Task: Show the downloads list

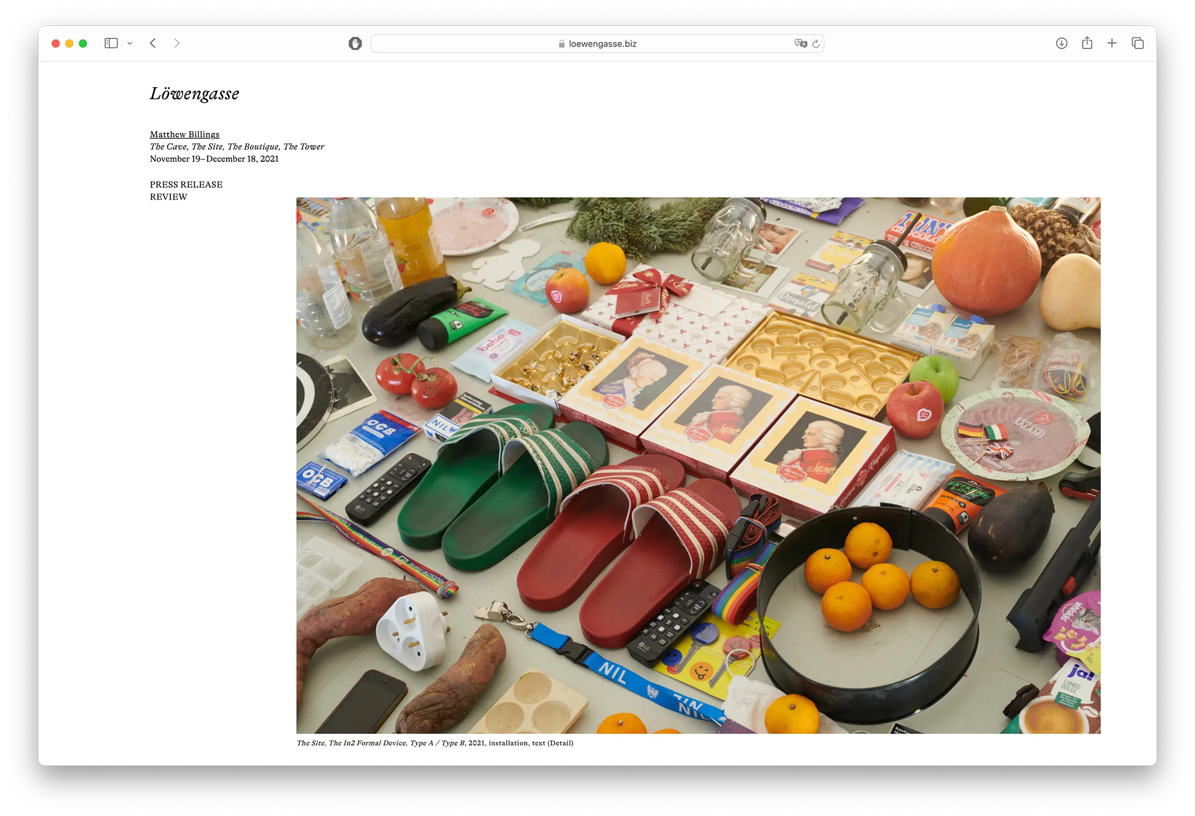Action: pyautogui.click(x=1061, y=44)
